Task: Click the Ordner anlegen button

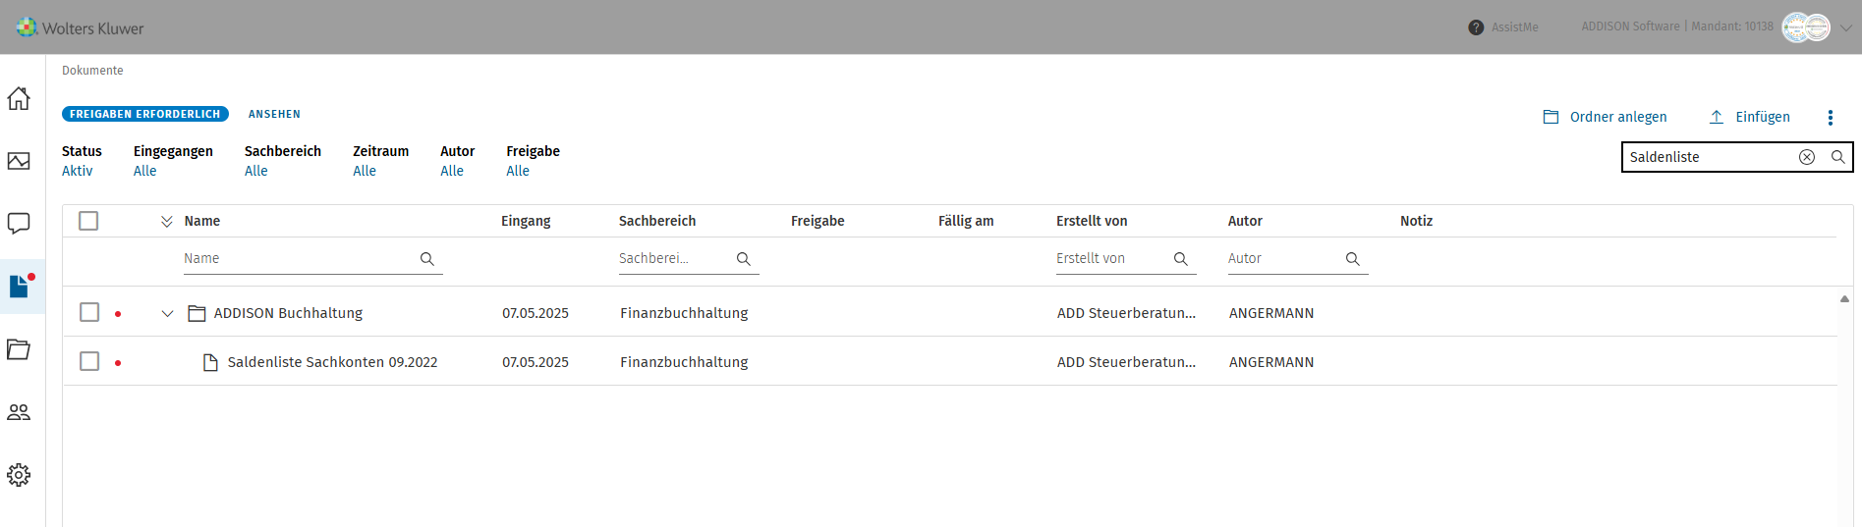Action: point(1606,117)
